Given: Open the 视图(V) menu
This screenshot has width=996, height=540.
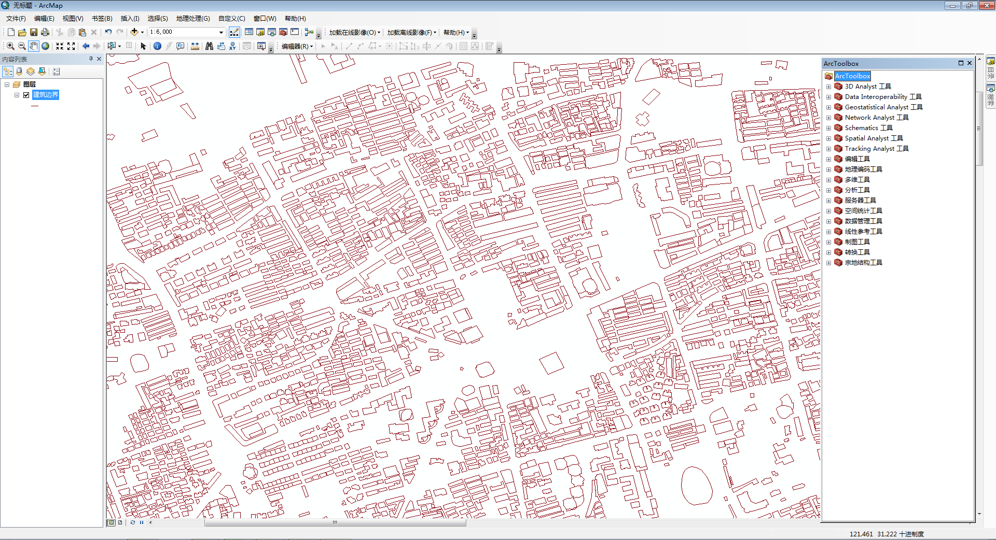Looking at the screenshot, I should pos(73,18).
